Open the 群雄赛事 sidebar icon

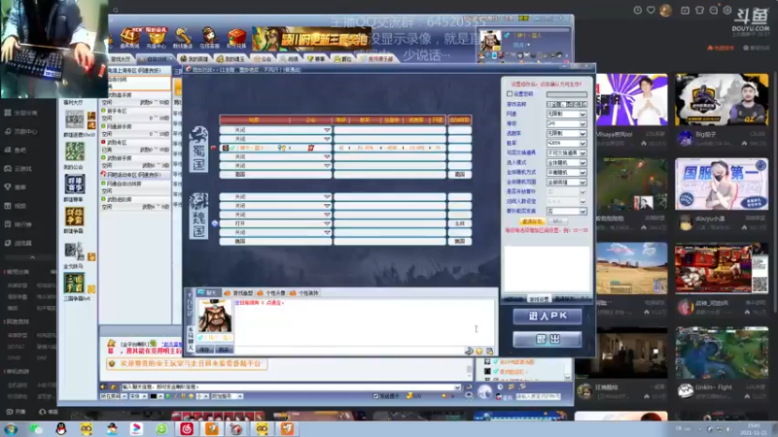coord(75,184)
